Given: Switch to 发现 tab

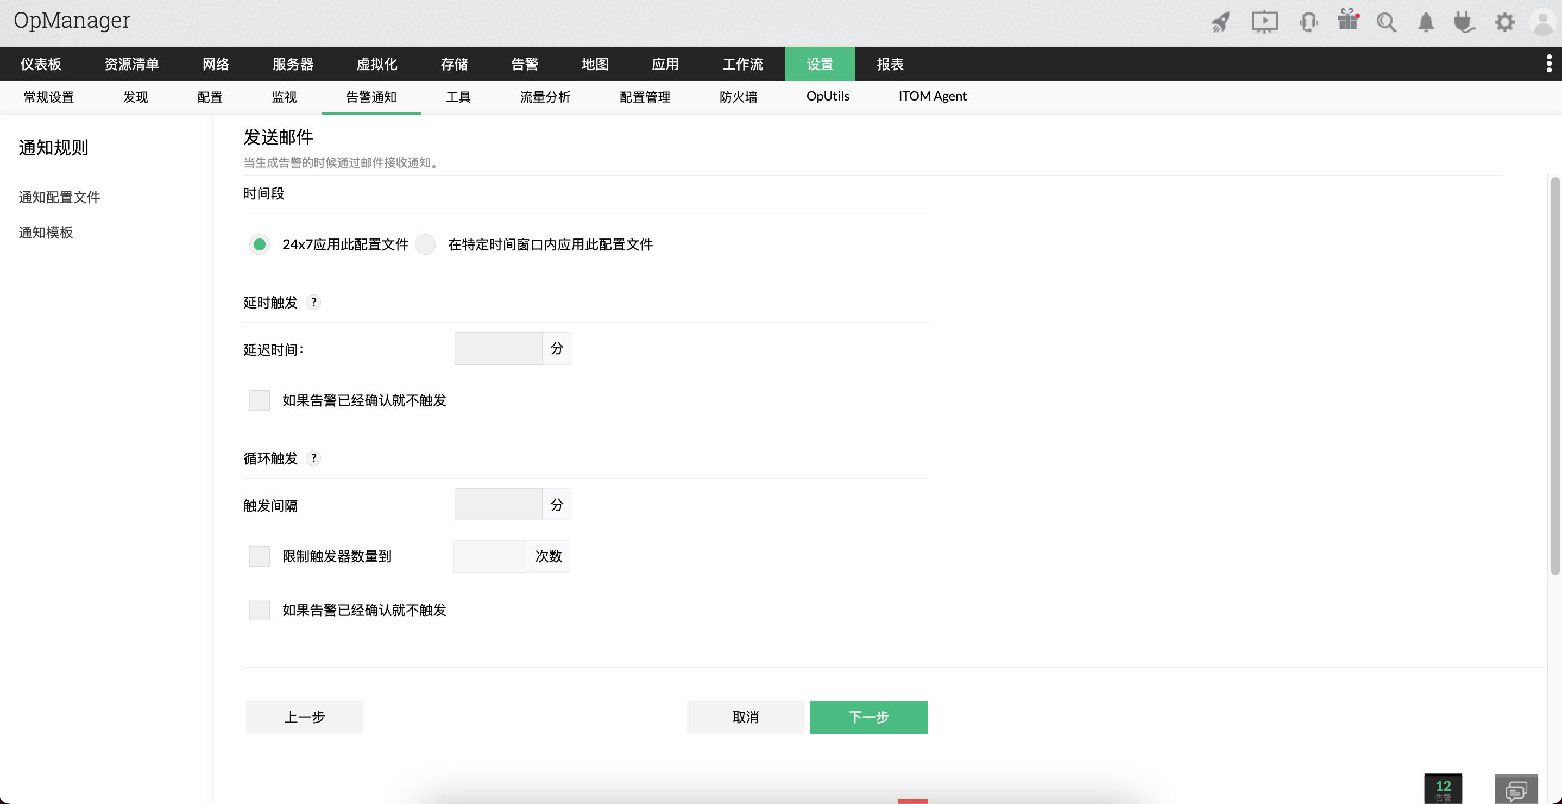Looking at the screenshot, I should [x=136, y=96].
